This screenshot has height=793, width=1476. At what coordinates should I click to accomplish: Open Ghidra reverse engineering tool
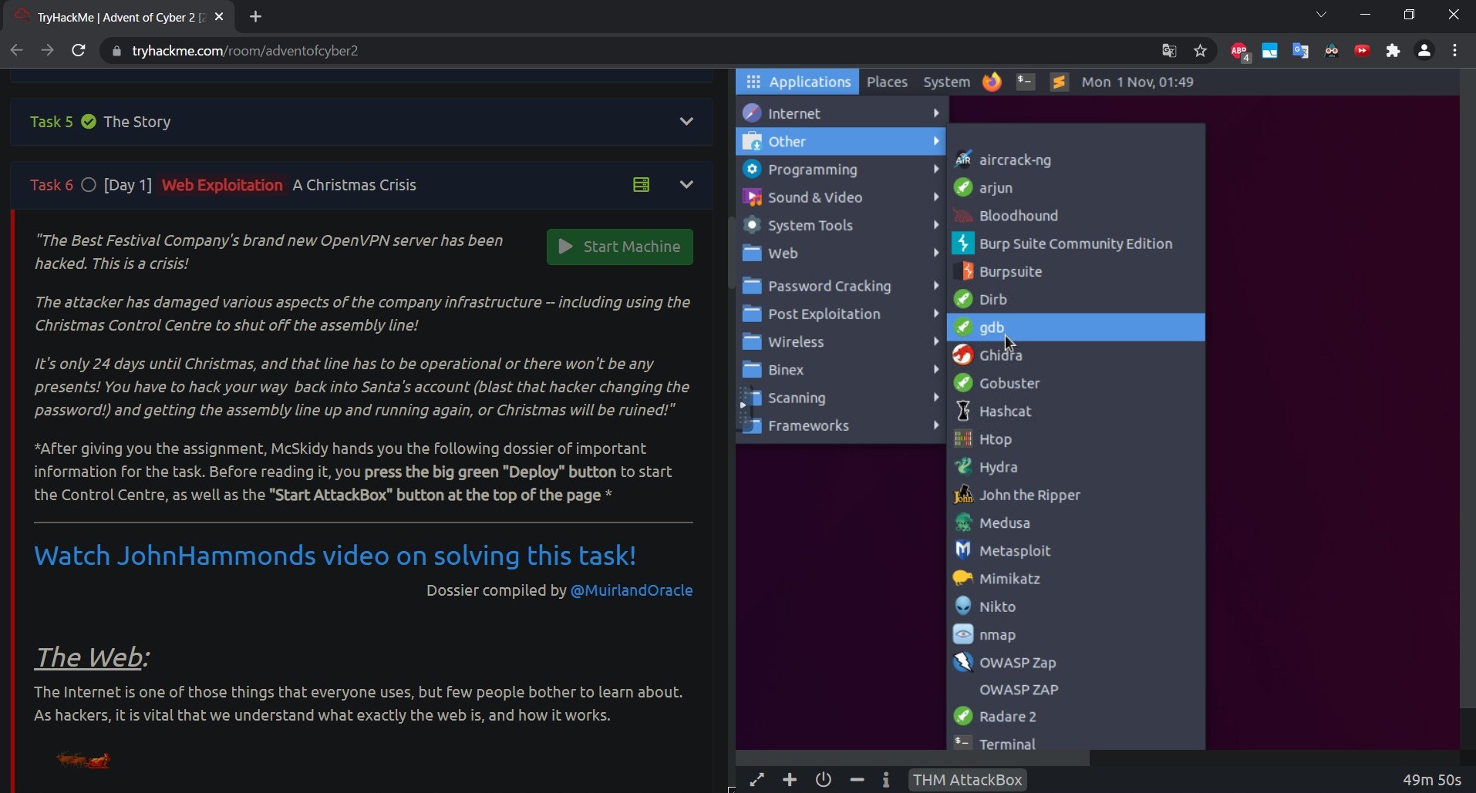(x=1076, y=355)
